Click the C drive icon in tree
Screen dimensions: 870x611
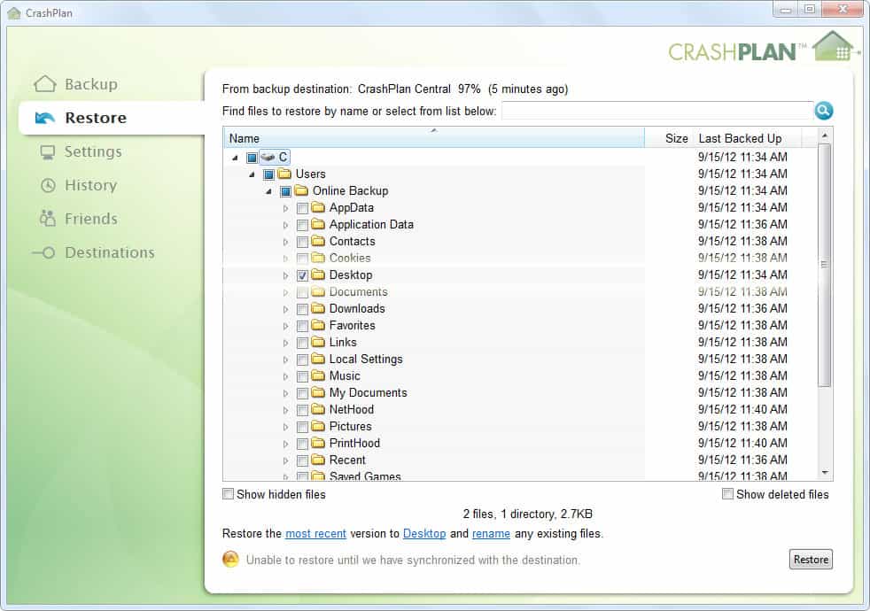(x=268, y=158)
